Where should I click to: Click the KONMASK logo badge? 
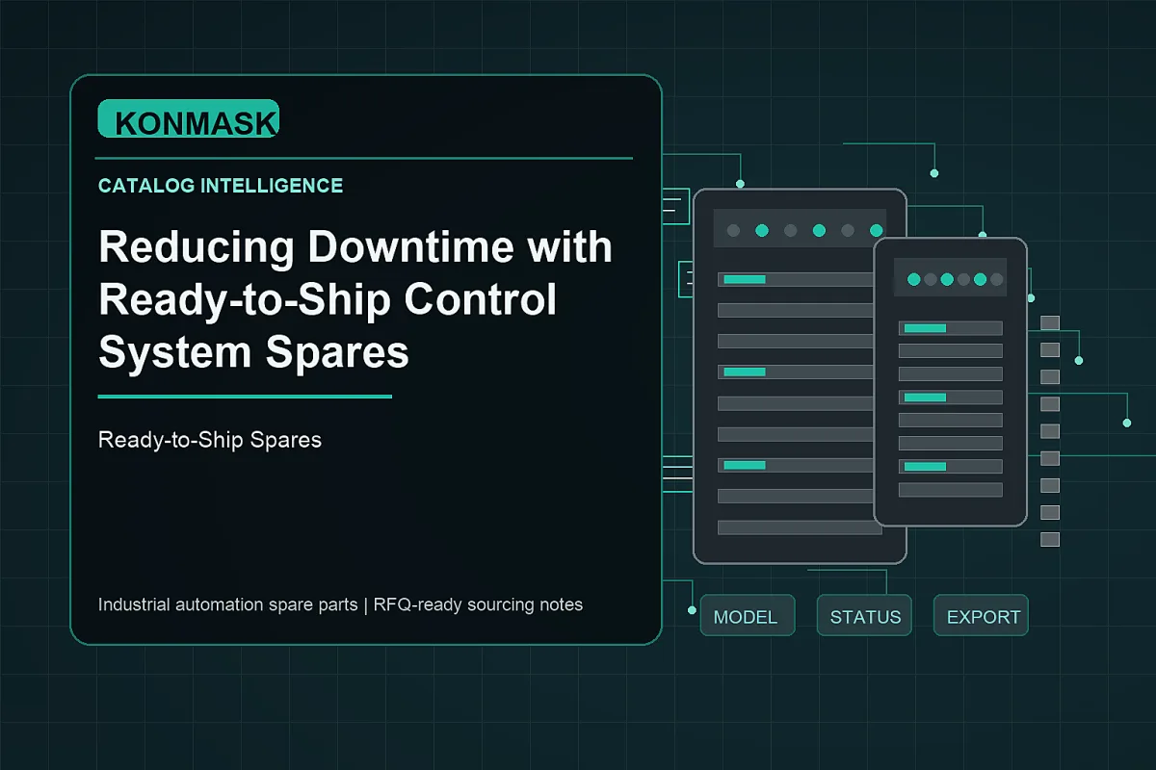point(189,119)
